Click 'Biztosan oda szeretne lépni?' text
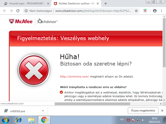 (x=96, y=64)
